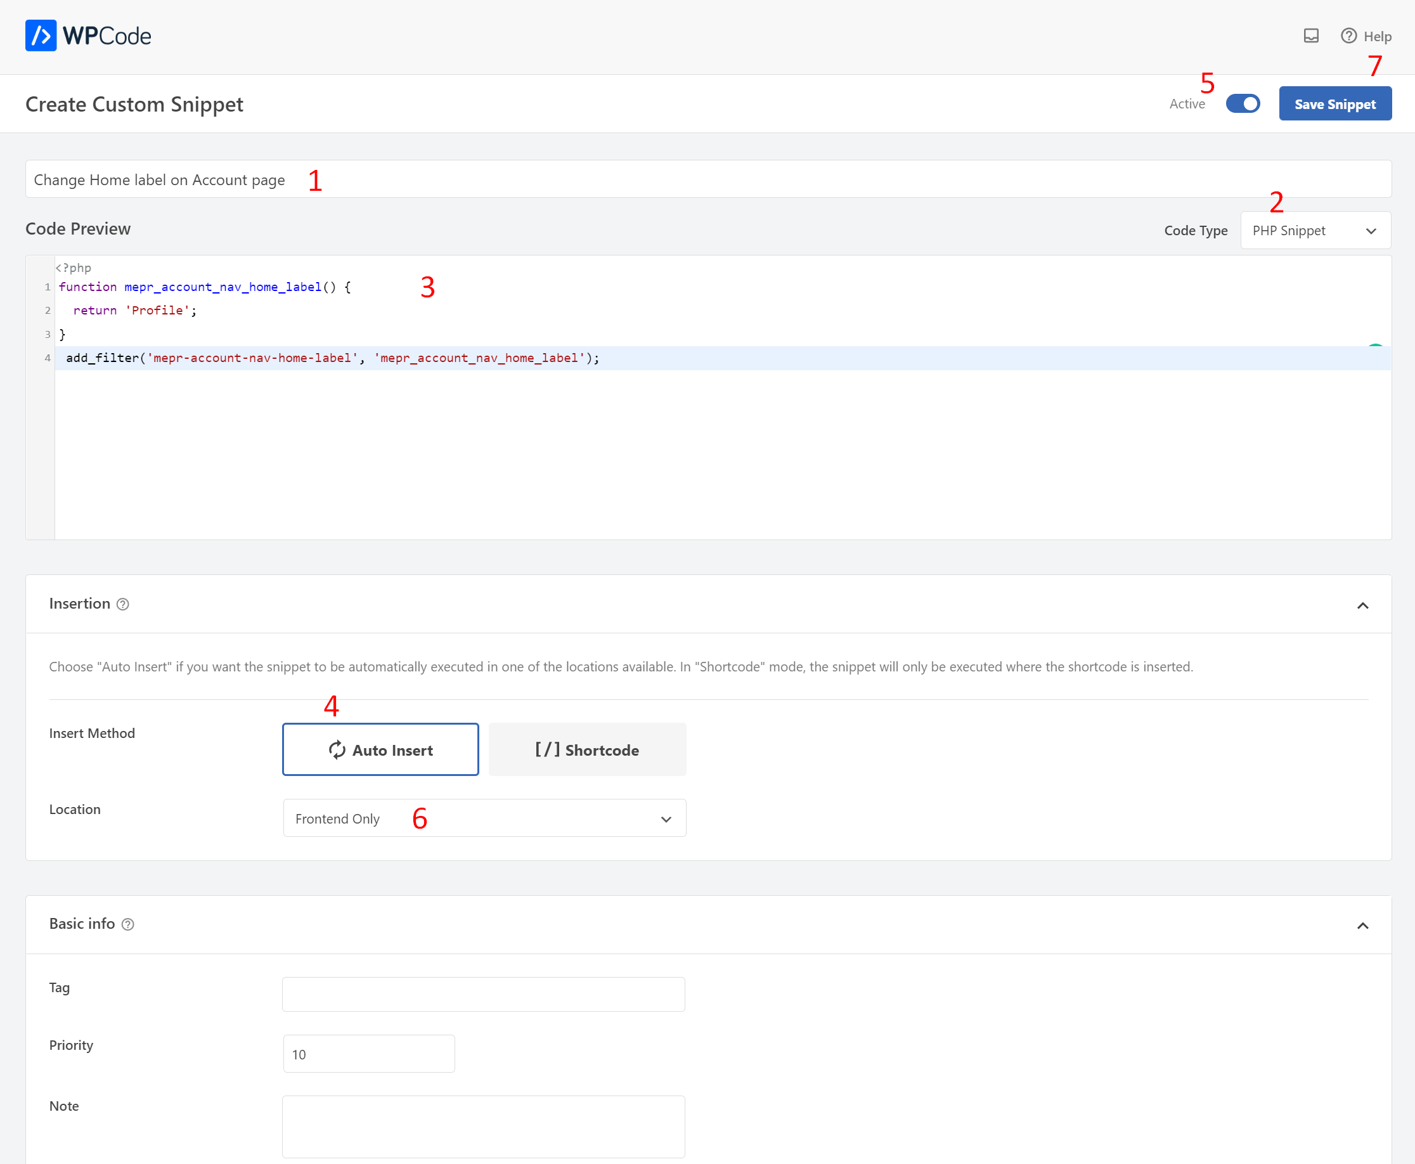Screen dimensions: 1415x1164
Task: Click the Auto Insert refresh icon
Action: (337, 749)
